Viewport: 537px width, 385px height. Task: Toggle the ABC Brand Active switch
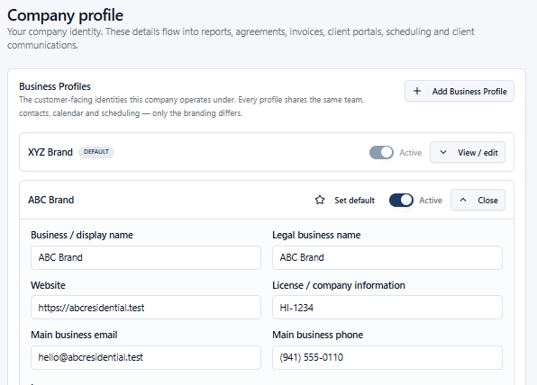click(401, 200)
